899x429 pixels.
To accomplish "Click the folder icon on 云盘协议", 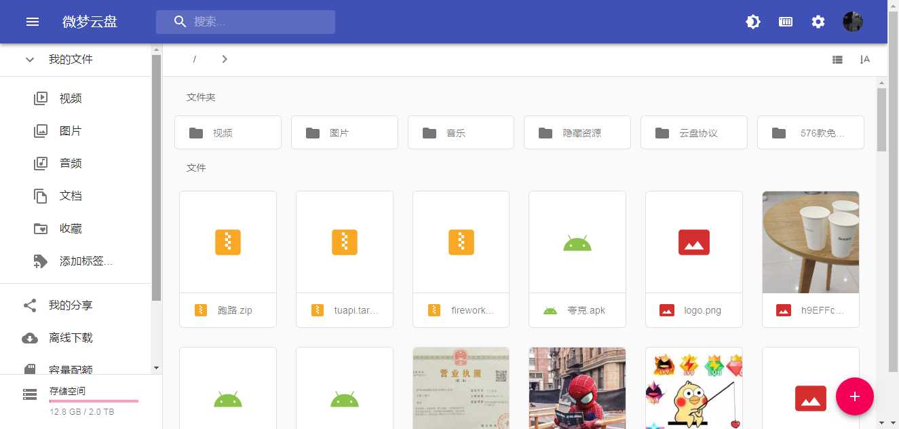I will pyautogui.click(x=662, y=133).
